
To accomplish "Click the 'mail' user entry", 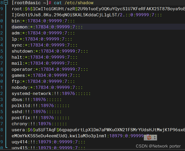I will (45, 63).
